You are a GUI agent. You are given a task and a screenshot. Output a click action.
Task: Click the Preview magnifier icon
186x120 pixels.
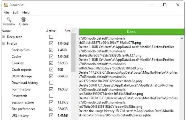(x=9, y=19)
